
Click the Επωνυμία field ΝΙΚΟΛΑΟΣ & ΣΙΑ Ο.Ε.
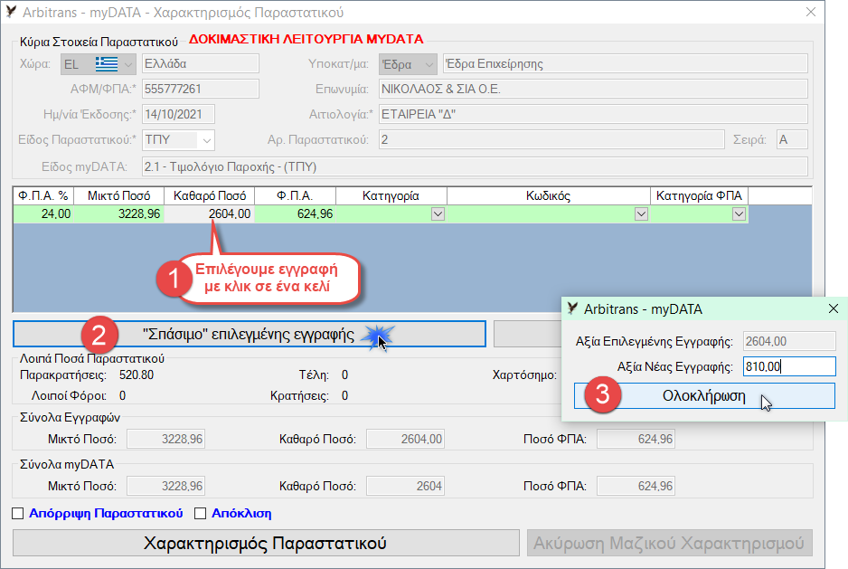pos(593,89)
